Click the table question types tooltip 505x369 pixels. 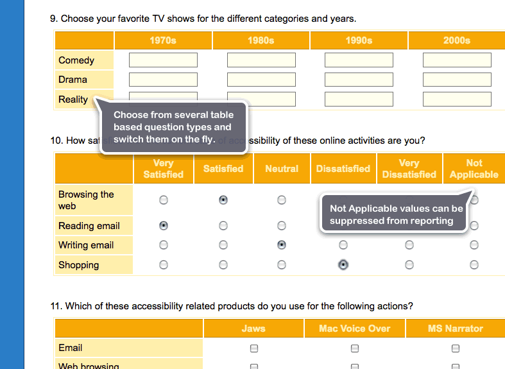point(173,127)
